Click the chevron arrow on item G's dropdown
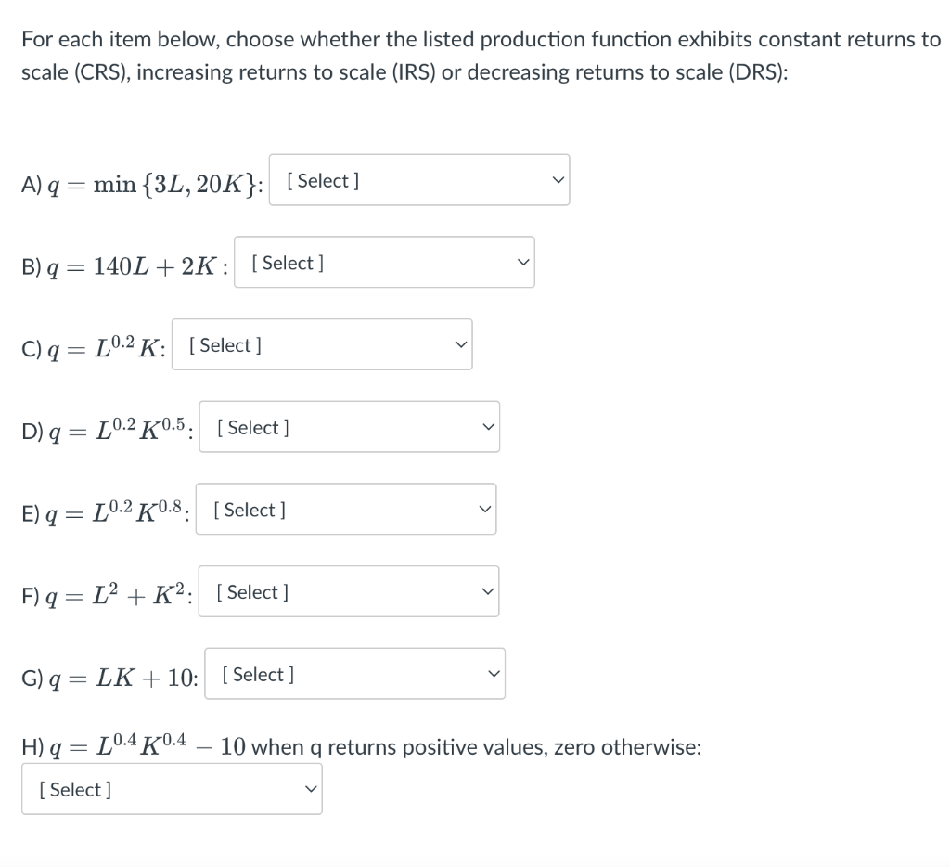Viewport: 950px width, 867px height. click(494, 673)
